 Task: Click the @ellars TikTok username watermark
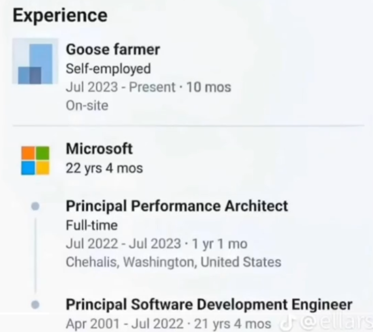coord(337,324)
